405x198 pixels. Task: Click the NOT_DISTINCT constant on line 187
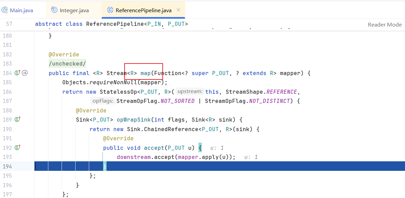pos(269,101)
